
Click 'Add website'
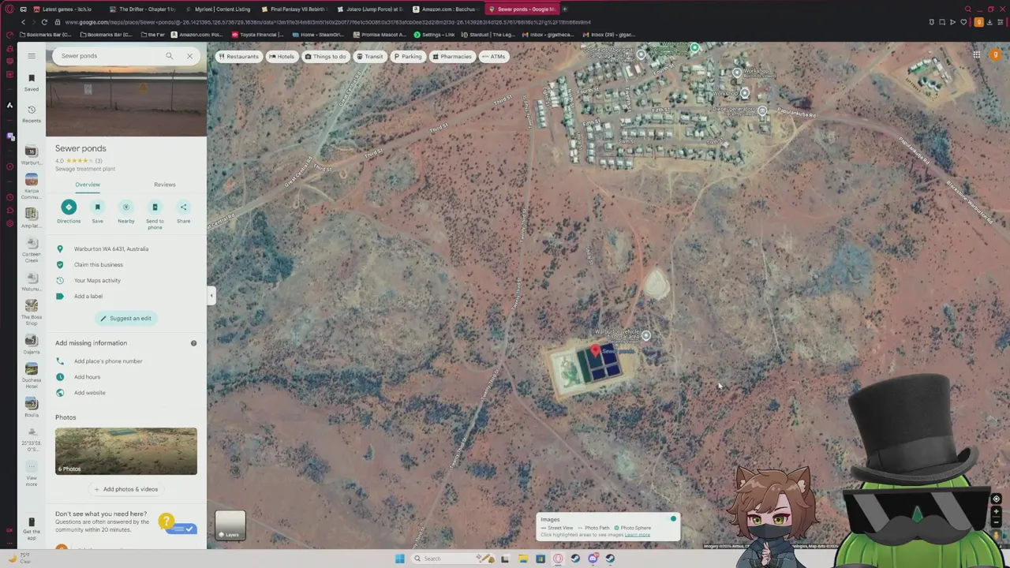click(x=89, y=393)
